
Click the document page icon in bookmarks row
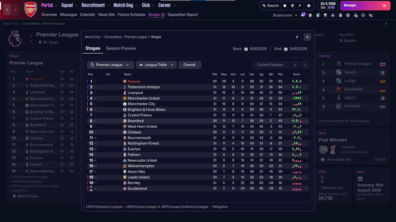(341, 15)
